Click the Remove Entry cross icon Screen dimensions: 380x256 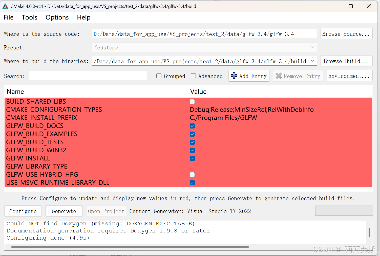click(279, 76)
